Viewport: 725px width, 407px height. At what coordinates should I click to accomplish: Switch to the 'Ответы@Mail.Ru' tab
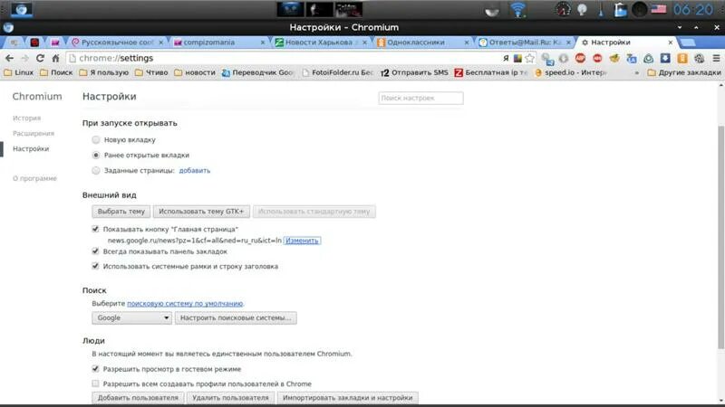pyautogui.click(x=525, y=43)
